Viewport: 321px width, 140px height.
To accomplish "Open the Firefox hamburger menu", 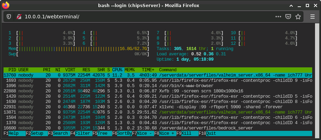I will coord(313,17).
